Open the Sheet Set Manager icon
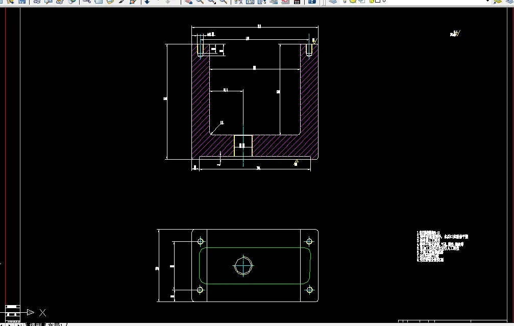Image resolution: width=514 pixels, height=326 pixels. (x=274, y=2)
